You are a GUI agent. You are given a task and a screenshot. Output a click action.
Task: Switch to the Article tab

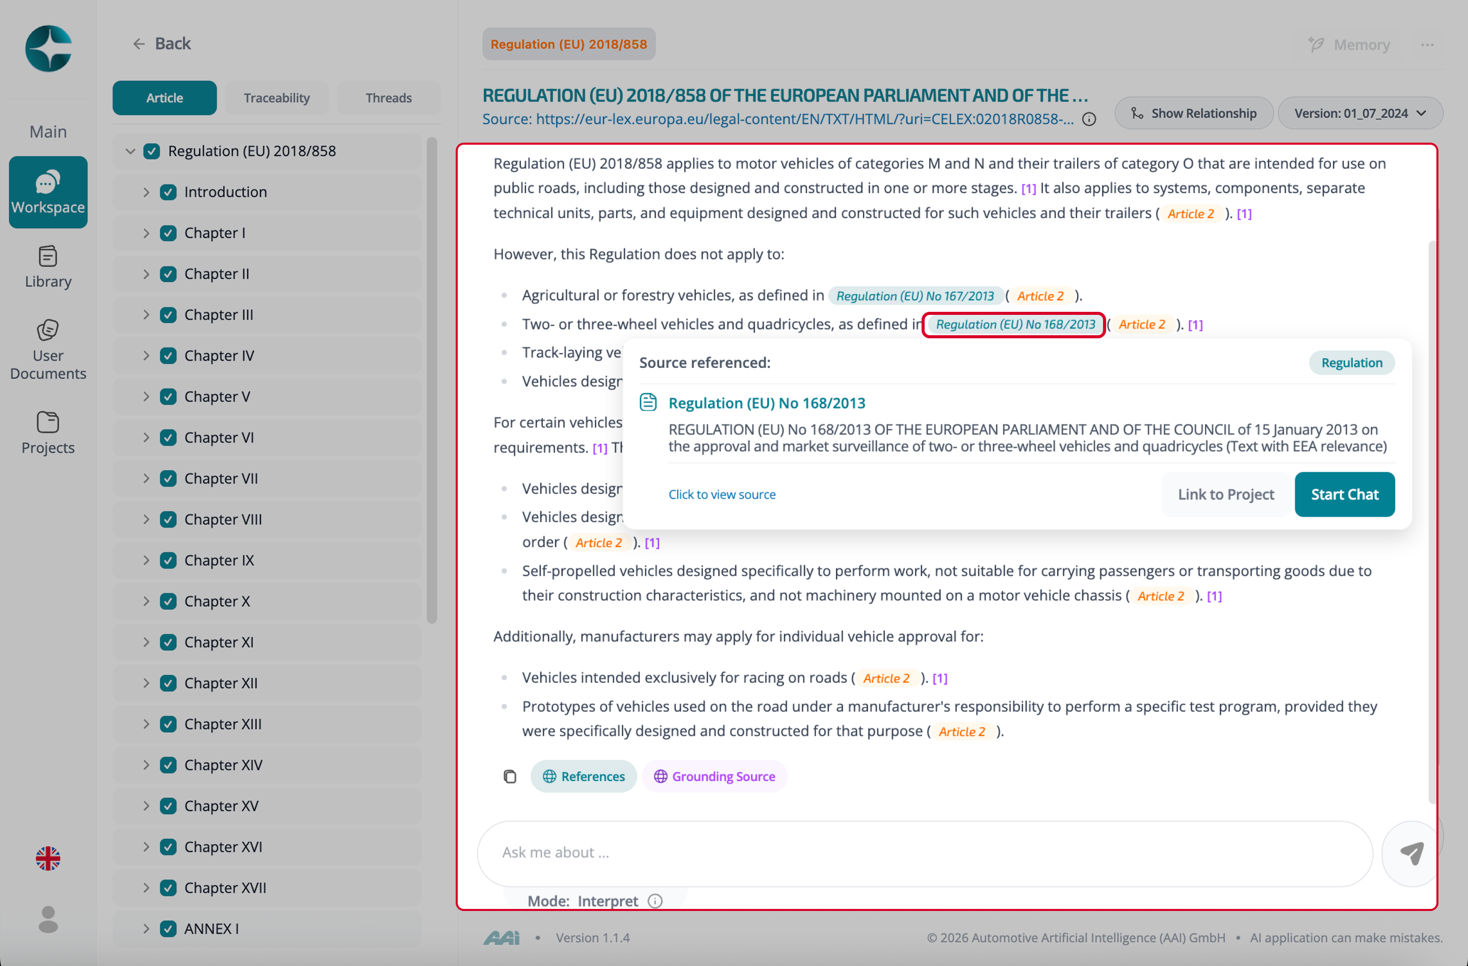pyautogui.click(x=165, y=97)
